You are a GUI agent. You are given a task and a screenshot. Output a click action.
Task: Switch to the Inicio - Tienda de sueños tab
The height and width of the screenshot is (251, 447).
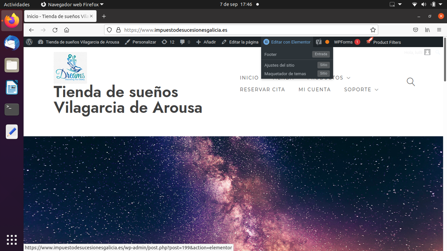coord(57,16)
